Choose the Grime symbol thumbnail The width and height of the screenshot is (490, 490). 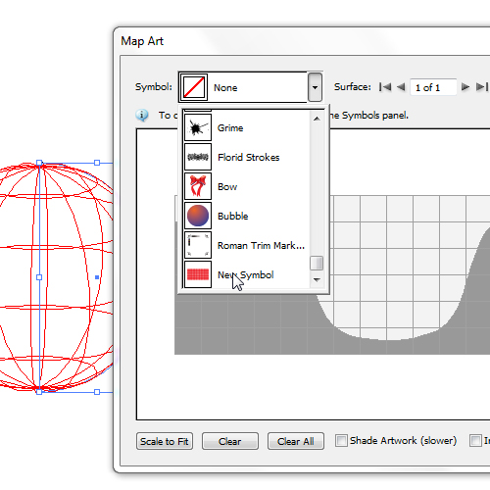tap(198, 127)
